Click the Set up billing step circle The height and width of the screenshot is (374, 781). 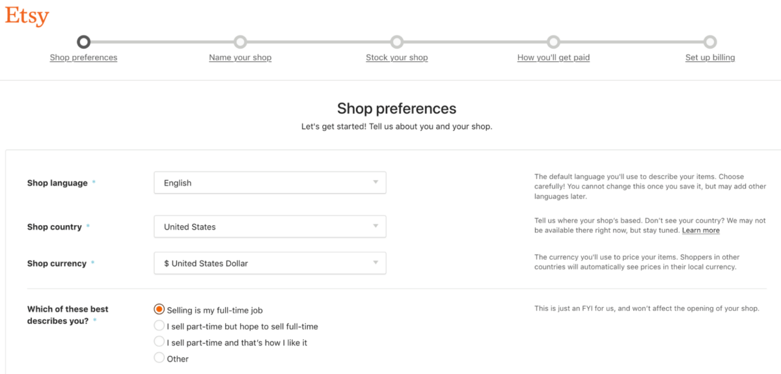(710, 42)
